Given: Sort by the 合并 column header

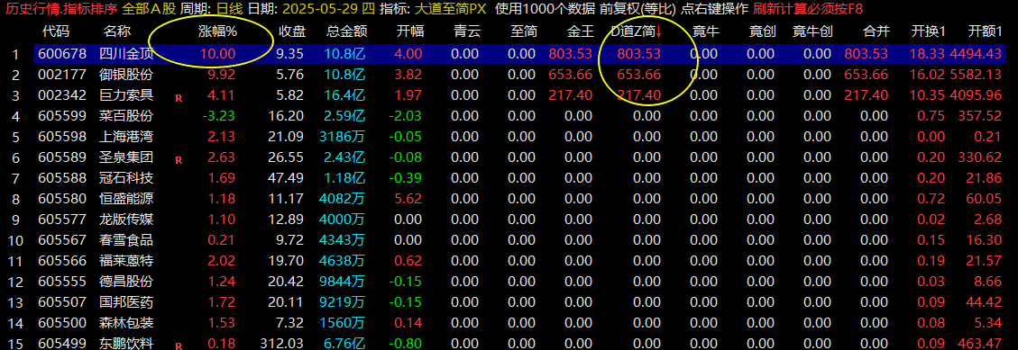Looking at the screenshot, I should [x=874, y=31].
